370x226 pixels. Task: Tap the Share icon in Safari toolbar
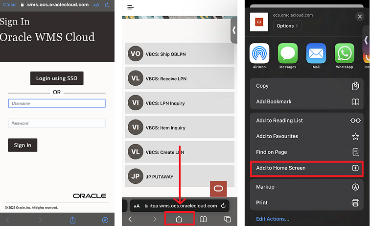click(179, 219)
